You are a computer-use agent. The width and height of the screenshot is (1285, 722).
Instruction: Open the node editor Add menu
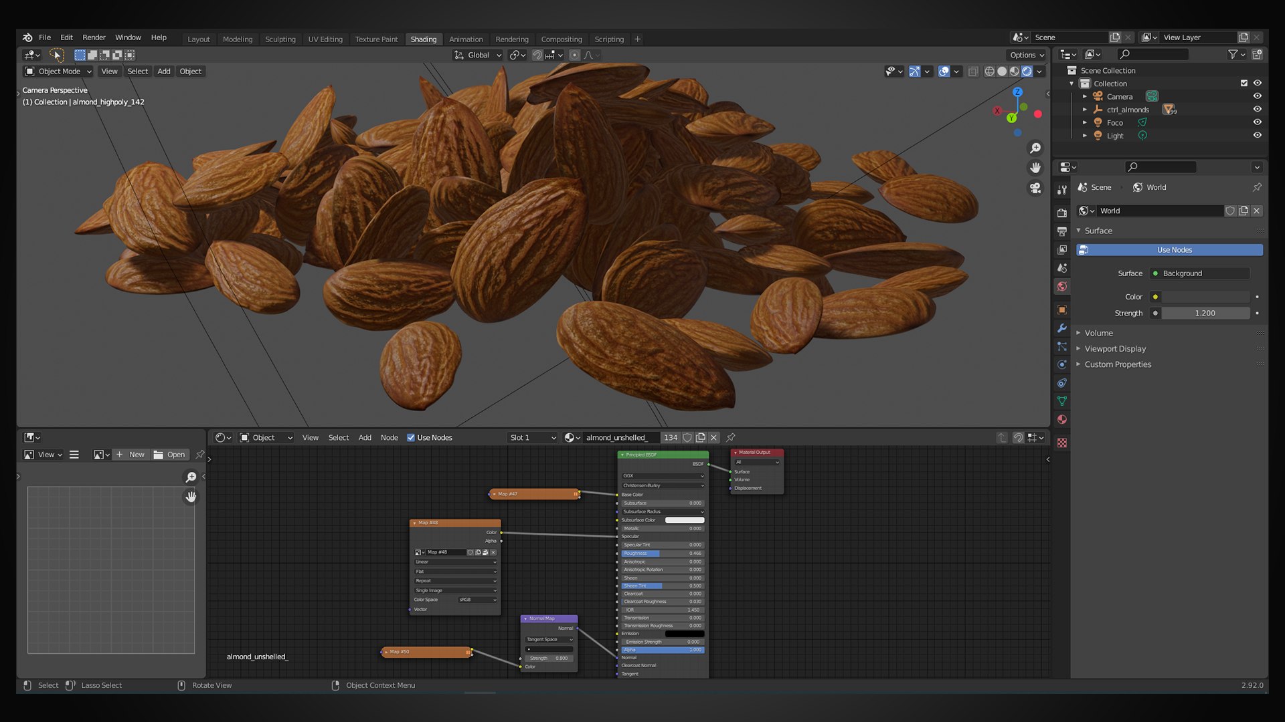click(x=365, y=438)
